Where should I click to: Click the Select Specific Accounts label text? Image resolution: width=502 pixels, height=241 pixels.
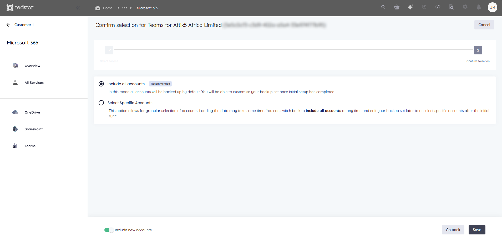click(130, 103)
